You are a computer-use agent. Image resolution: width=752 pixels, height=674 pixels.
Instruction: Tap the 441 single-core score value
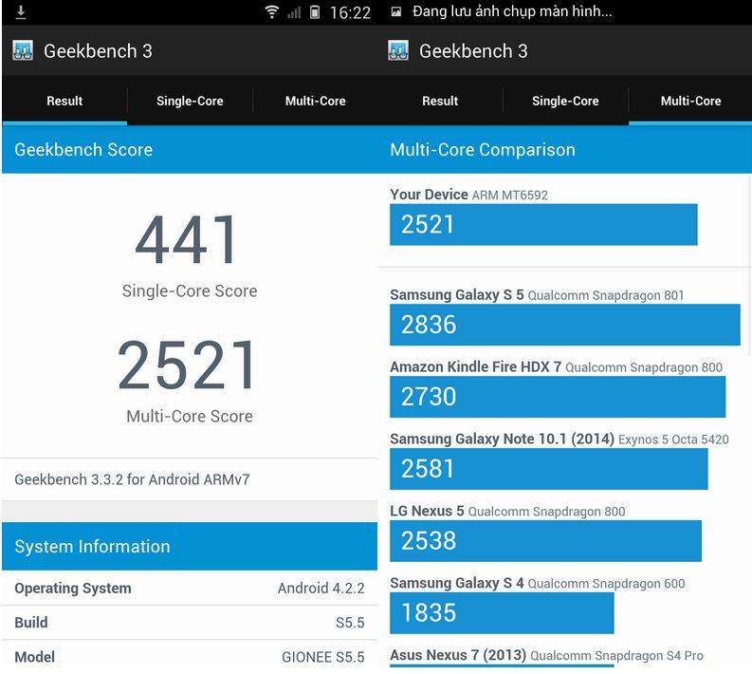[x=187, y=239]
